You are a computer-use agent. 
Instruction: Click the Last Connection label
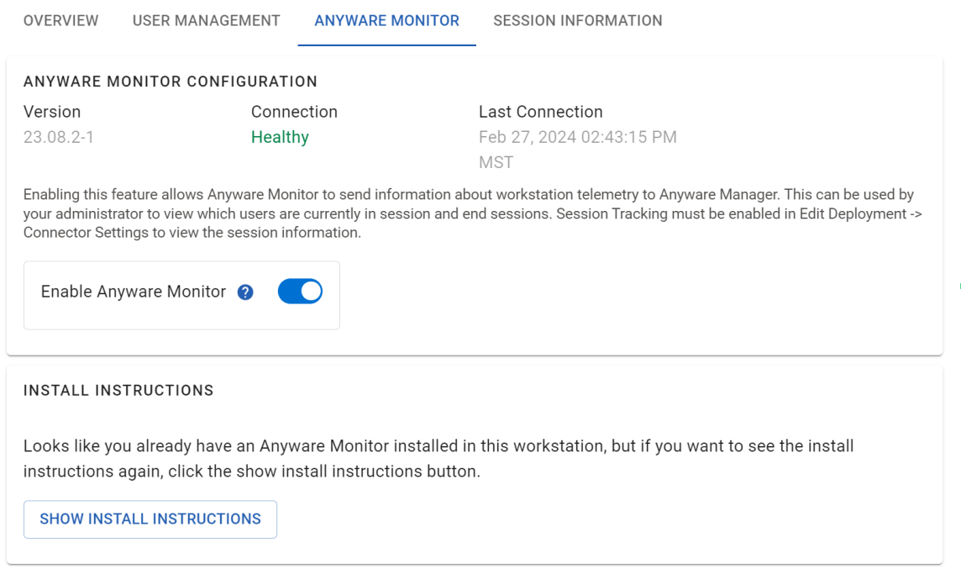pyautogui.click(x=541, y=112)
